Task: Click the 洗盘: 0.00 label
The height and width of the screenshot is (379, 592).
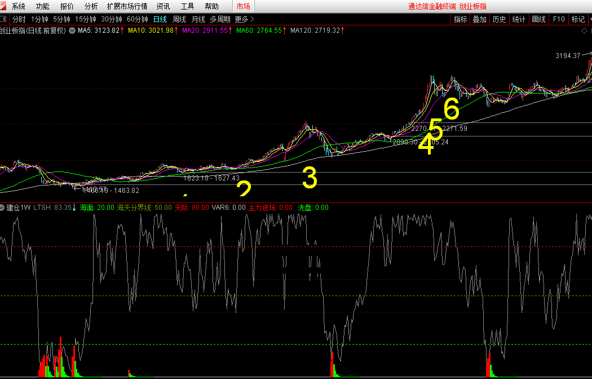Action: (313, 207)
